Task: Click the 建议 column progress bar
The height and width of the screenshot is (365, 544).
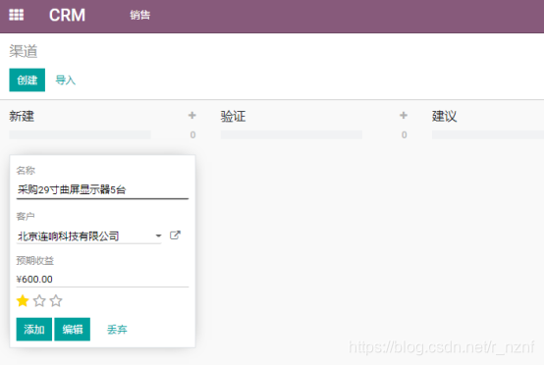Action: tap(488, 134)
